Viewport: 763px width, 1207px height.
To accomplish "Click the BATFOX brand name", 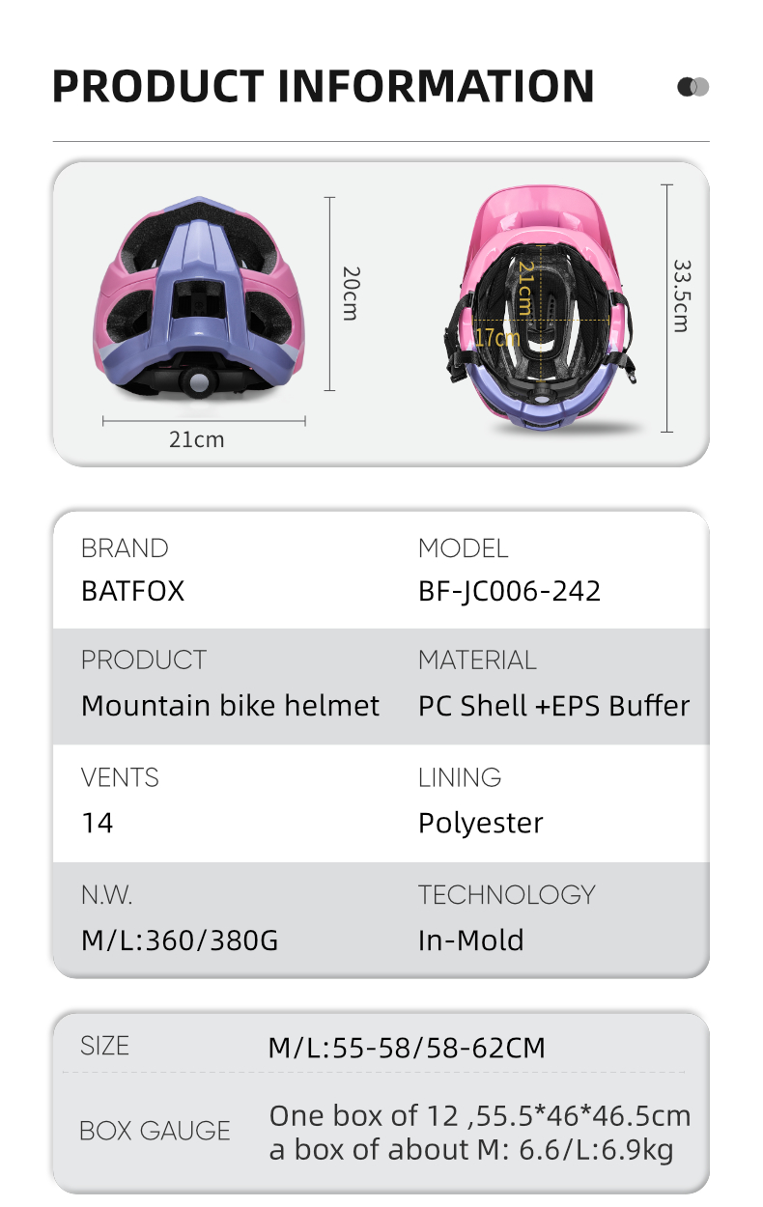I will tap(132, 591).
